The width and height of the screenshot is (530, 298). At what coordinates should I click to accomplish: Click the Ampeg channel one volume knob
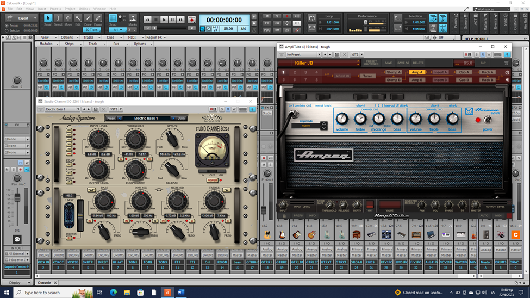(x=342, y=119)
